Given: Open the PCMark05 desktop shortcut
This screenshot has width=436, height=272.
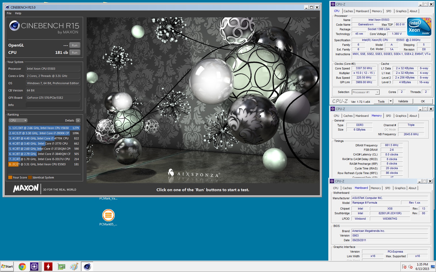Looking at the screenshot, I should [x=108, y=218].
